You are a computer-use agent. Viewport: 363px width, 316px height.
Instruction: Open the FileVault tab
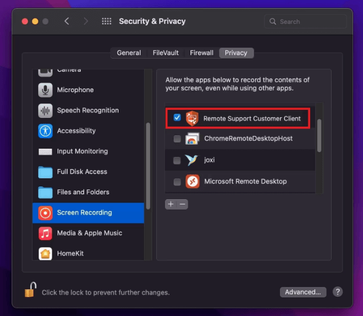pyautogui.click(x=166, y=53)
